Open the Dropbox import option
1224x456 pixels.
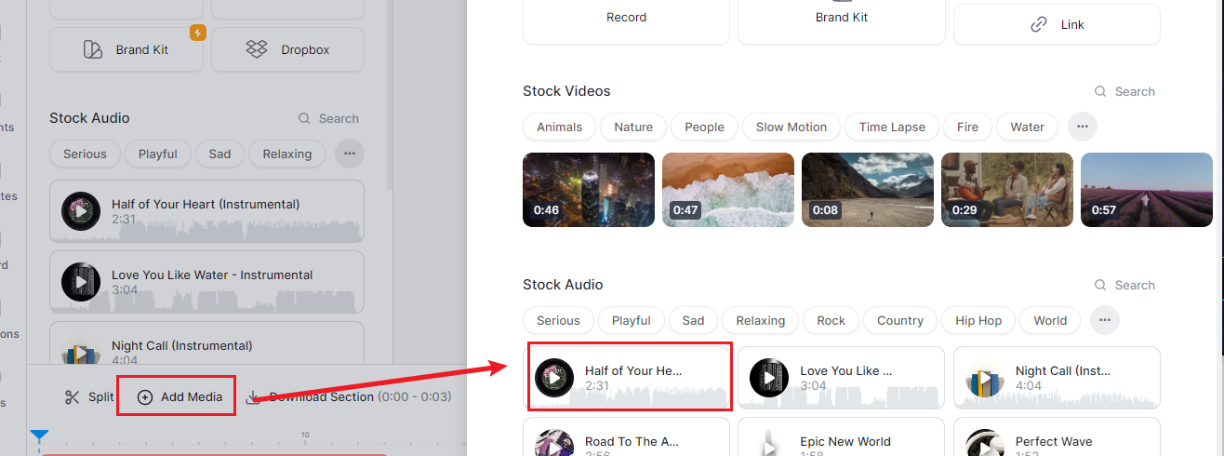(x=287, y=49)
